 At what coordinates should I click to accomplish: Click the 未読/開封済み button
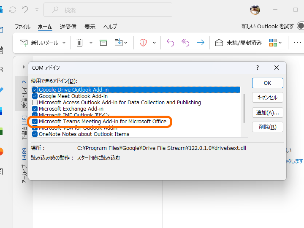239,43
